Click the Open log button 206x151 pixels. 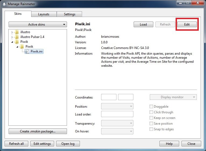pyautogui.click(x=68, y=144)
